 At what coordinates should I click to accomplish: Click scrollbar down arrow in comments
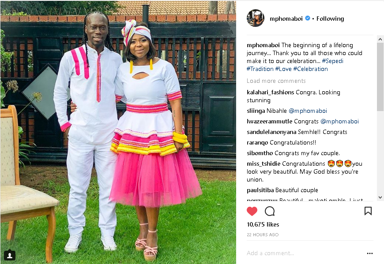click(380, 197)
